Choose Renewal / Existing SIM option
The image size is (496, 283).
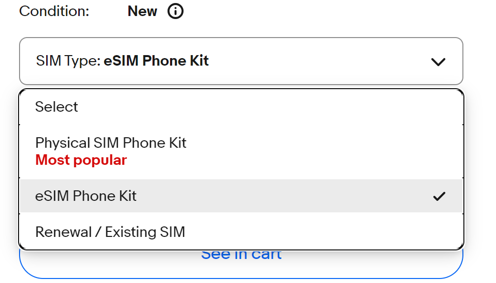(110, 232)
